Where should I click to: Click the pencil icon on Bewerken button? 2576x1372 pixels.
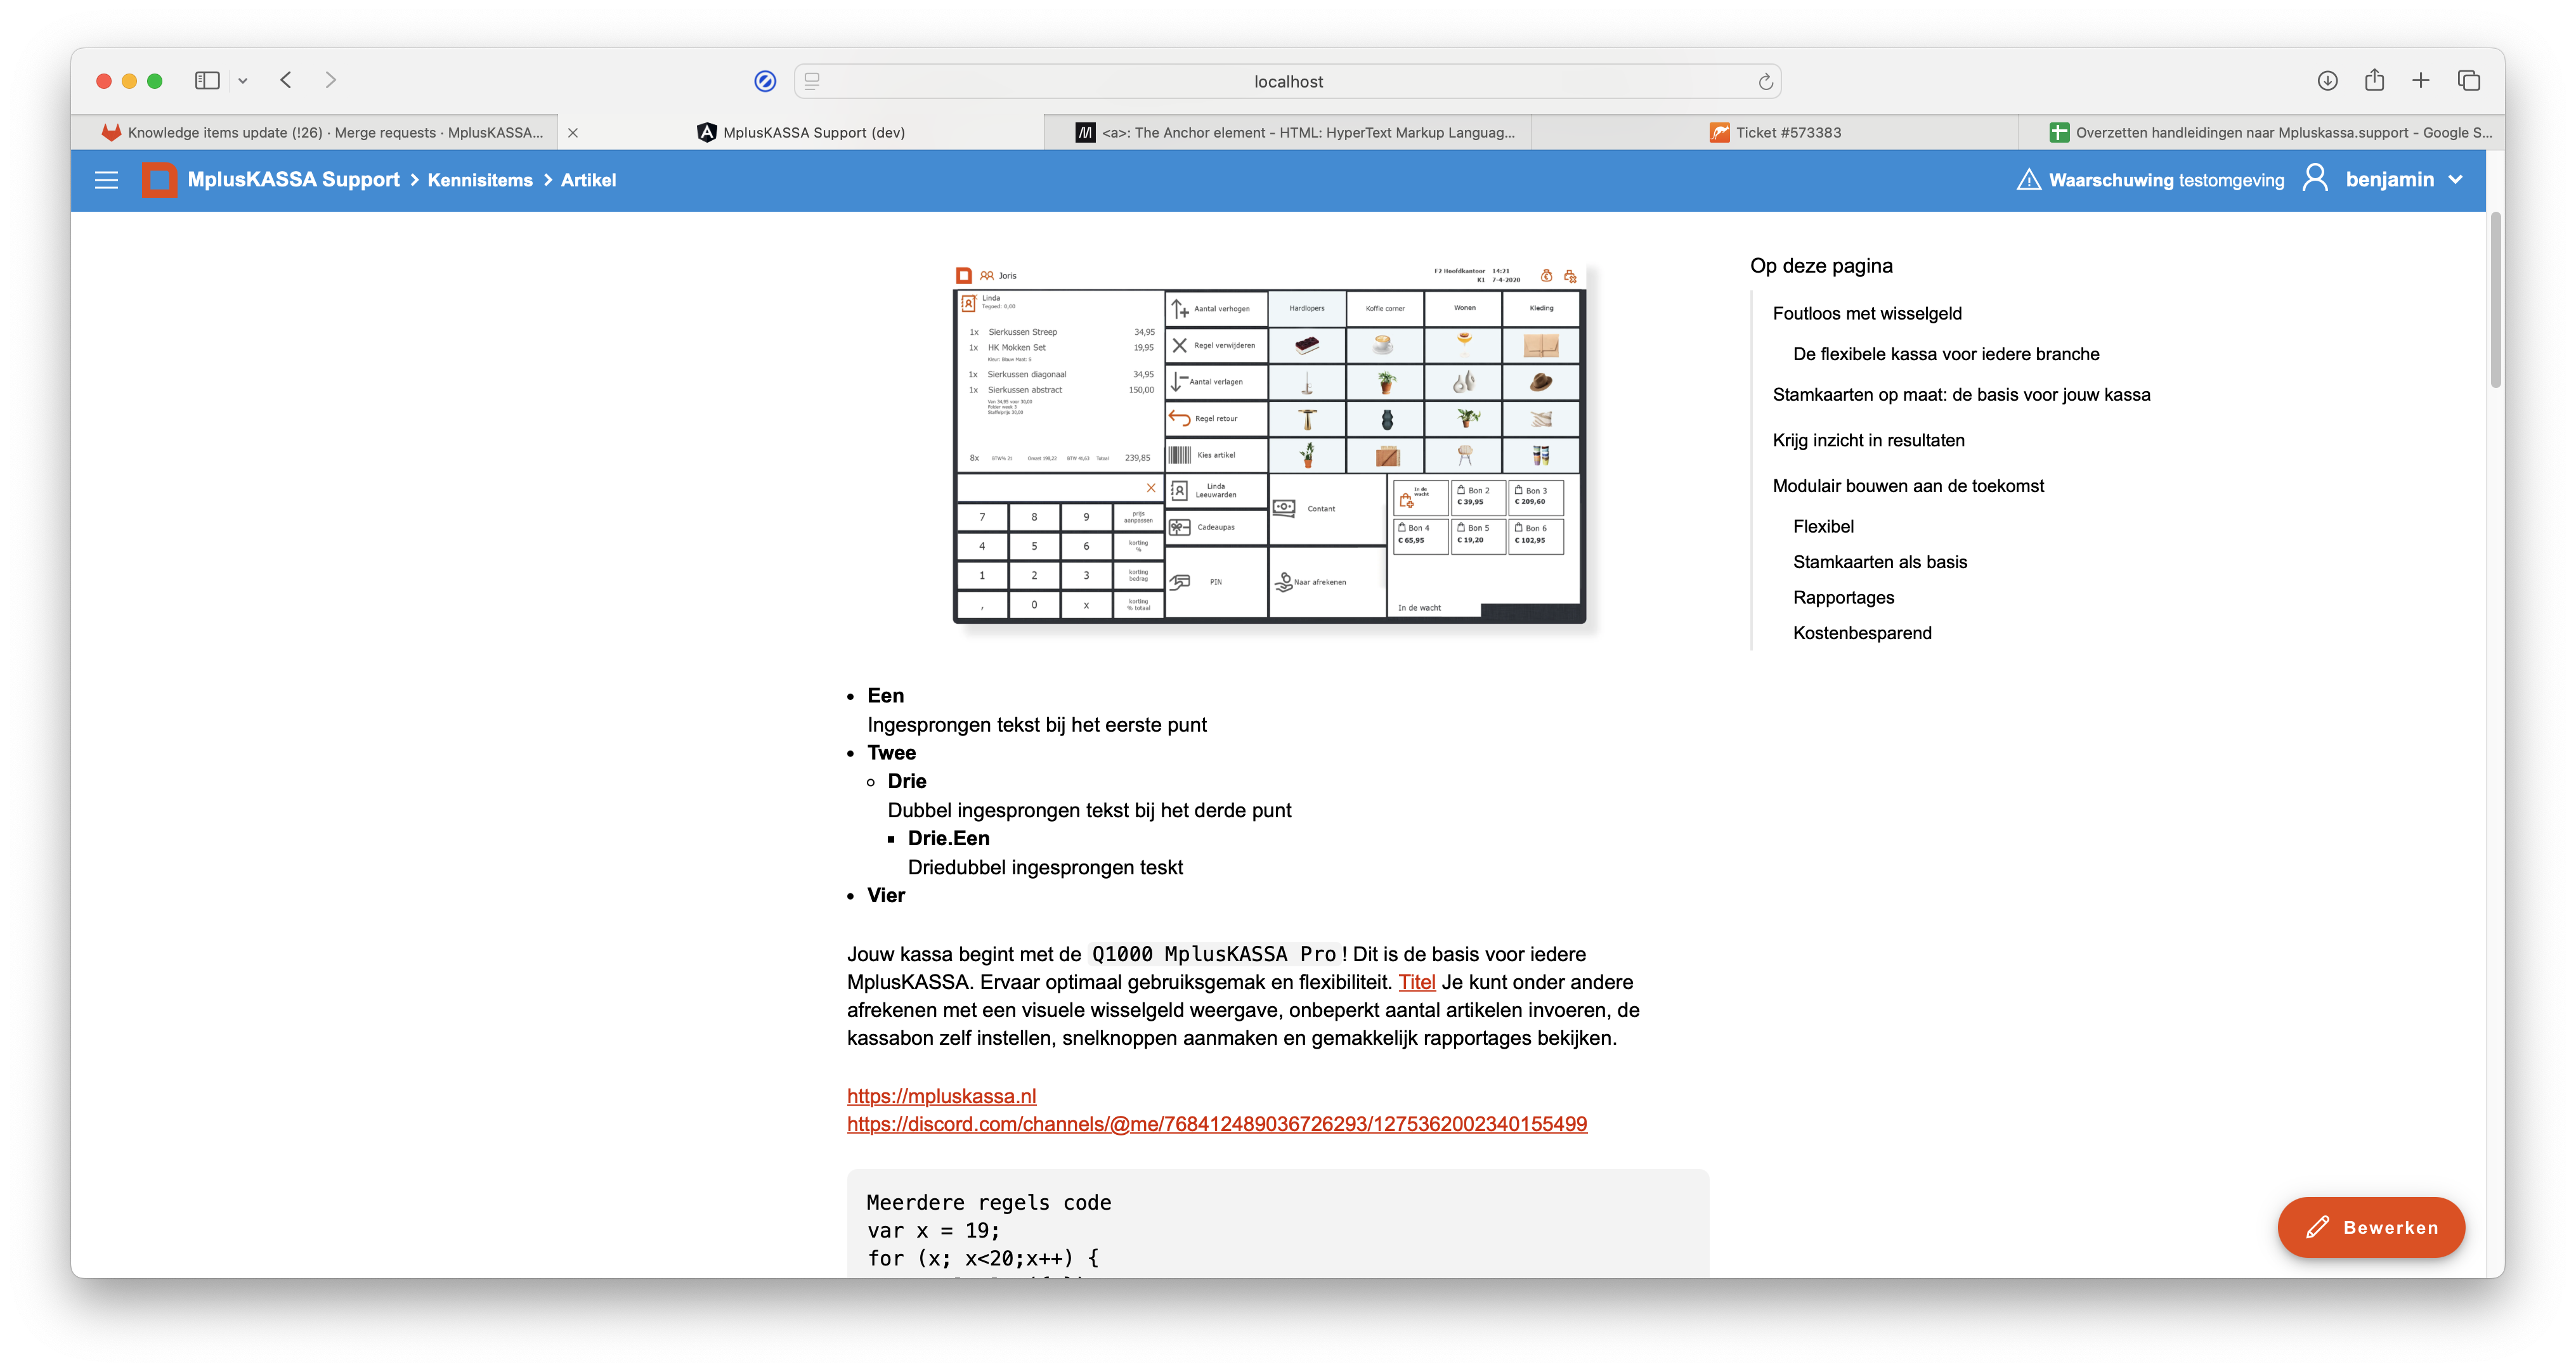[2317, 1227]
